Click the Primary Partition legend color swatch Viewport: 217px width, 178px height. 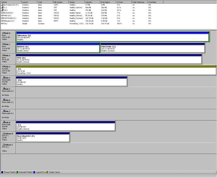[2, 172]
